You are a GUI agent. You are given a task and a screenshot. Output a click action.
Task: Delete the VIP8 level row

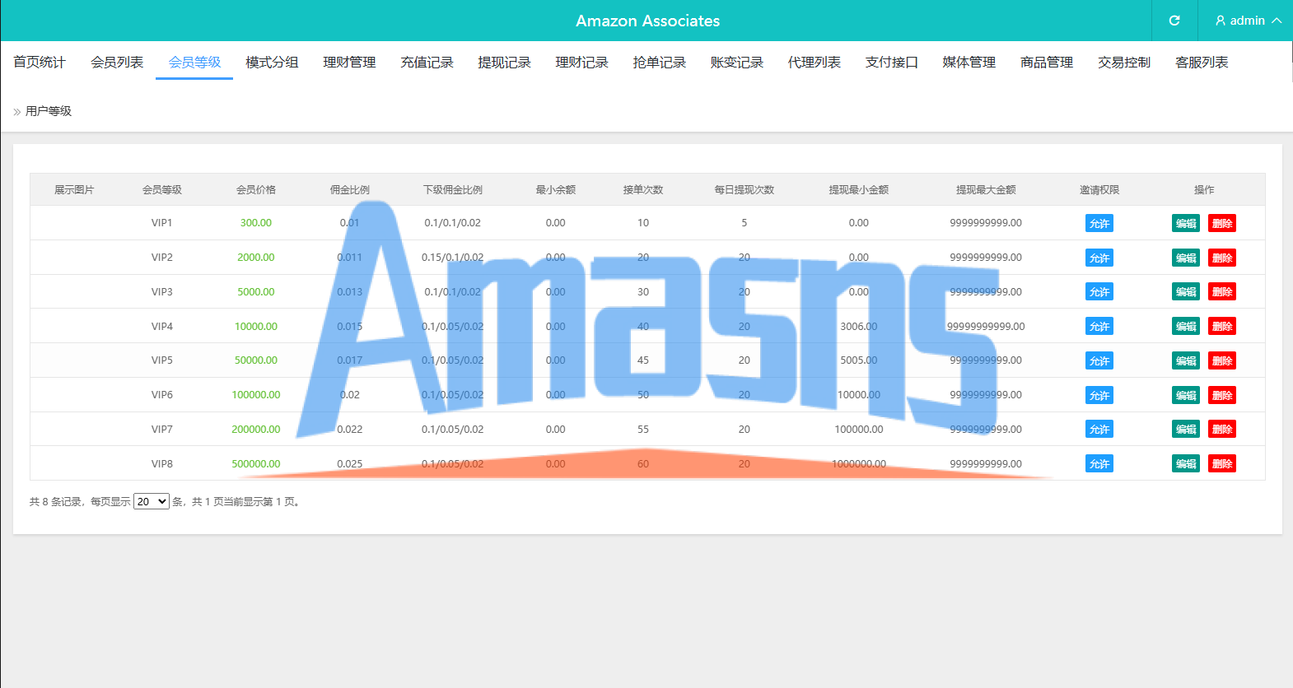pyautogui.click(x=1222, y=464)
